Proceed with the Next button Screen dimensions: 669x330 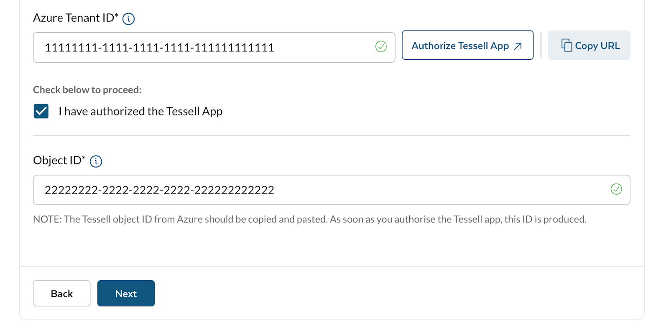(126, 293)
